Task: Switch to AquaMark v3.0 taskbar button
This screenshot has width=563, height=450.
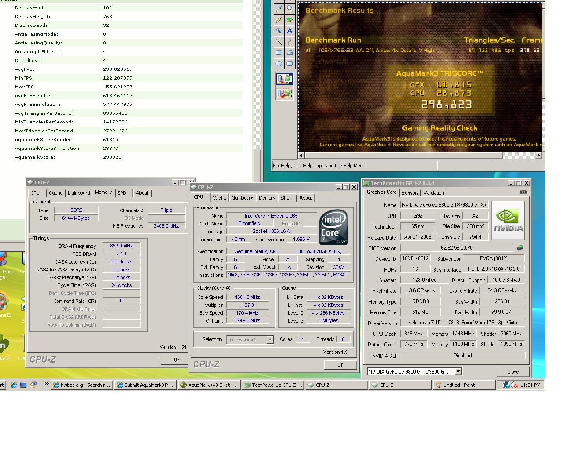Action: click(209, 385)
